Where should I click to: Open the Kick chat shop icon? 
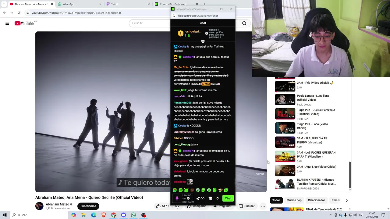pos(210,198)
